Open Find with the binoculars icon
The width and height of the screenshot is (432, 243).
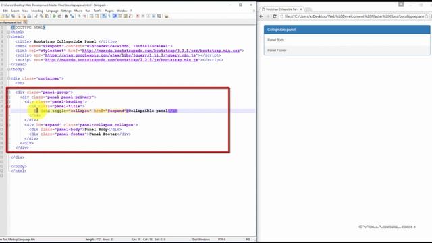(66, 16)
